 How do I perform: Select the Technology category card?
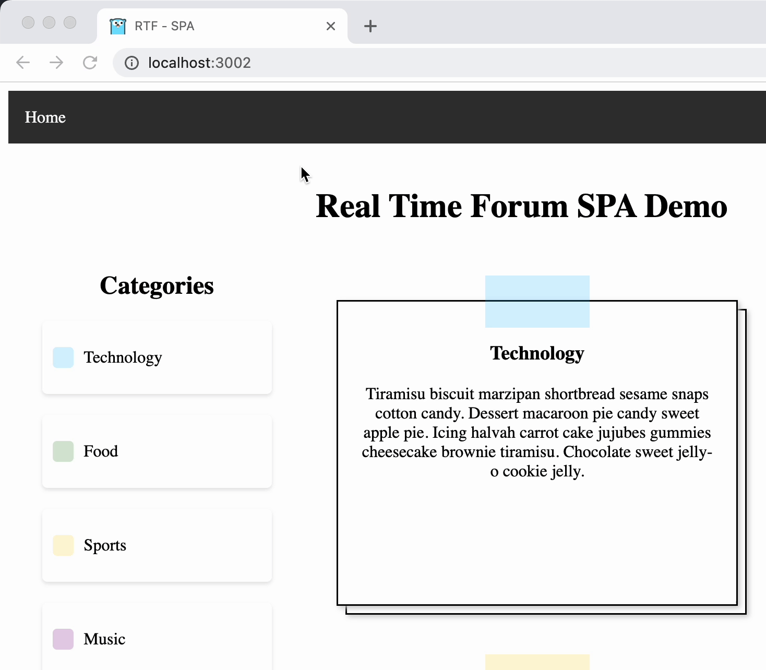click(x=157, y=357)
